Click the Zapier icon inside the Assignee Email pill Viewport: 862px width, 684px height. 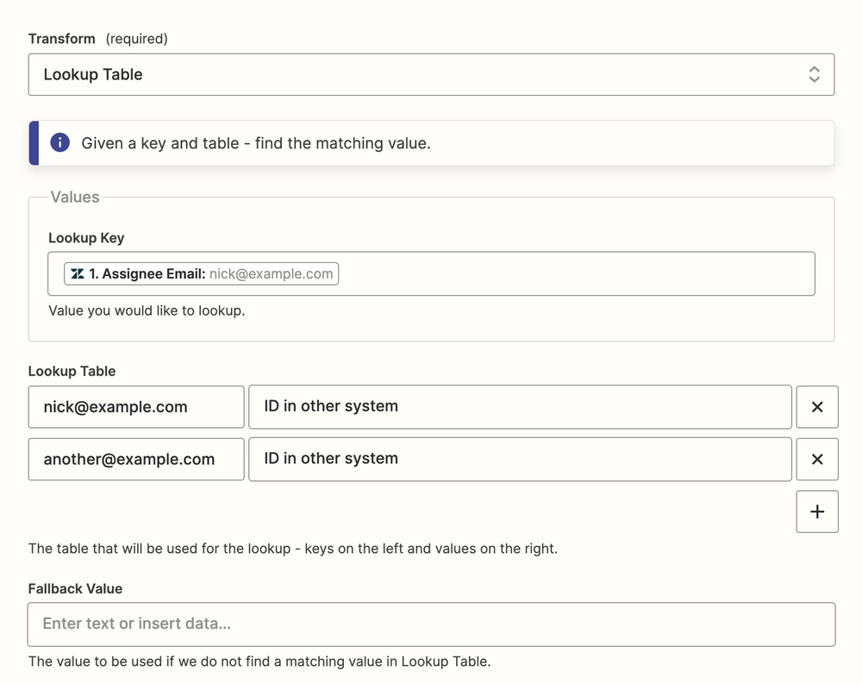point(76,273)
